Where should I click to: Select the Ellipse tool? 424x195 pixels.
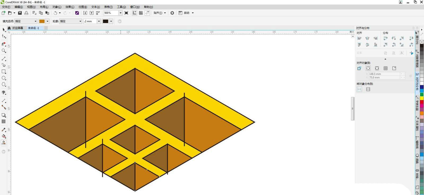(x=4, y=78)
